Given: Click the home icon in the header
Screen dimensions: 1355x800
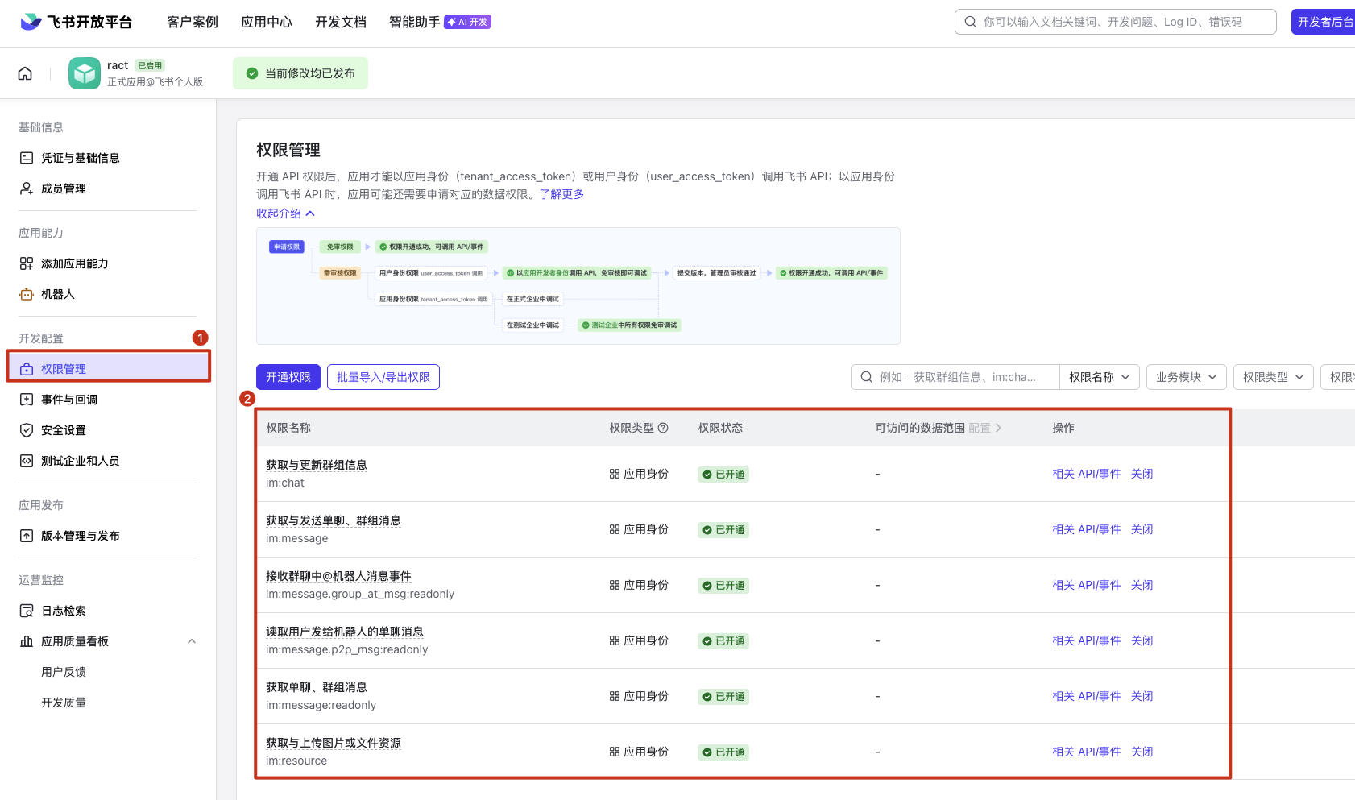Looking at the screenshot, I should pos(25,73).
